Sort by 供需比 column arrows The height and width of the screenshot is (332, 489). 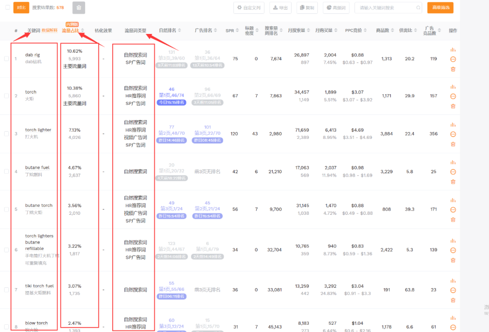(415, 30)
